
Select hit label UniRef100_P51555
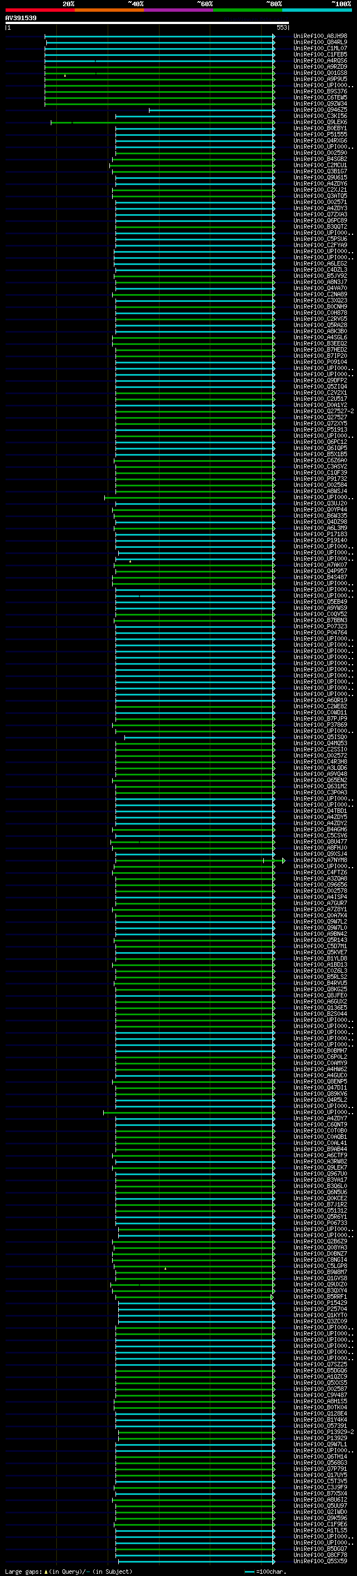(x=320, y=135)
